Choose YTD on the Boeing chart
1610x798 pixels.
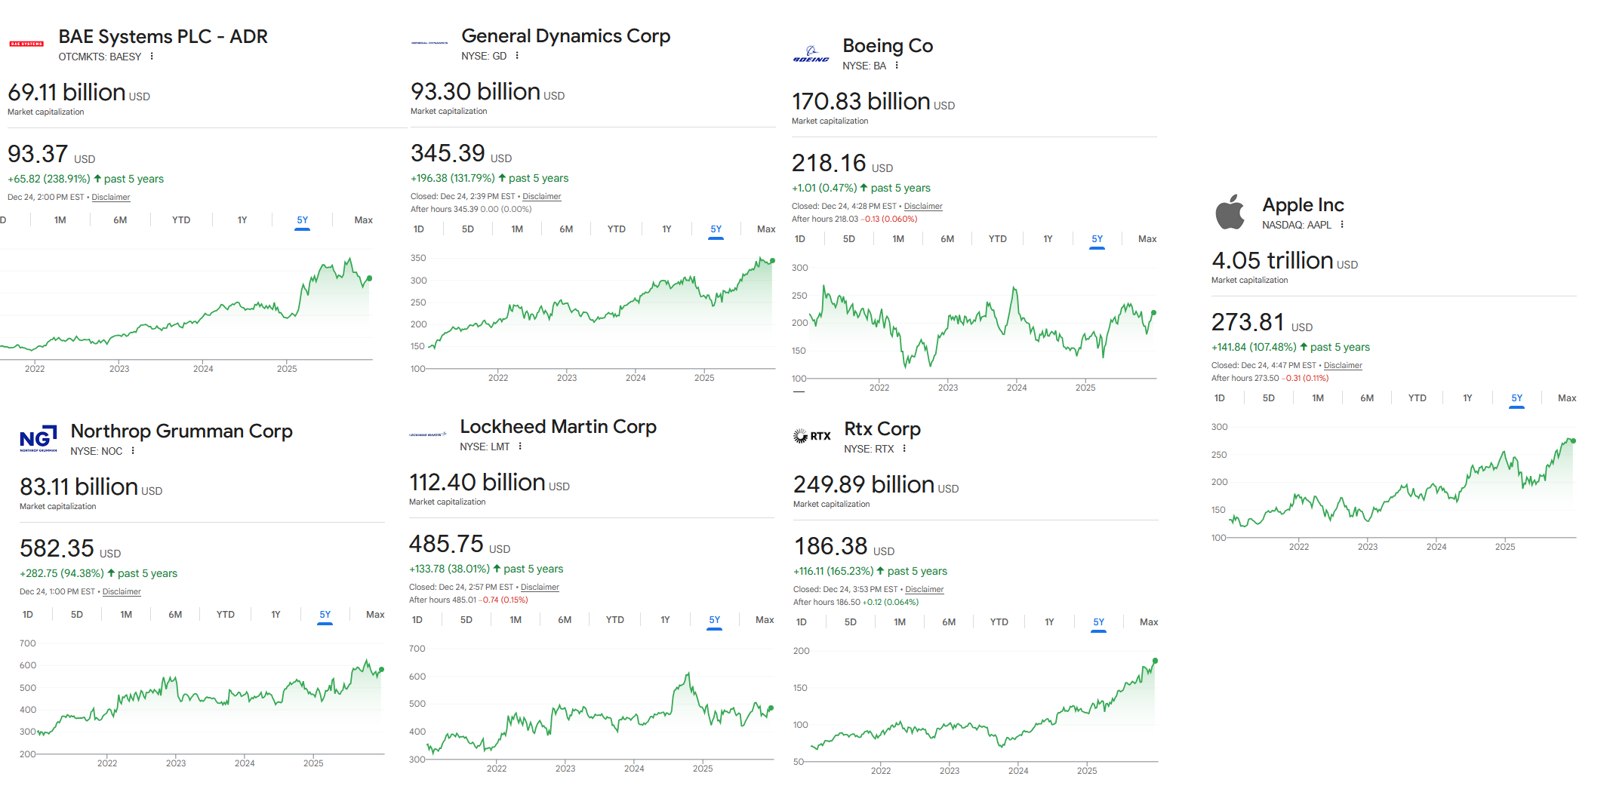coord(998,239)
